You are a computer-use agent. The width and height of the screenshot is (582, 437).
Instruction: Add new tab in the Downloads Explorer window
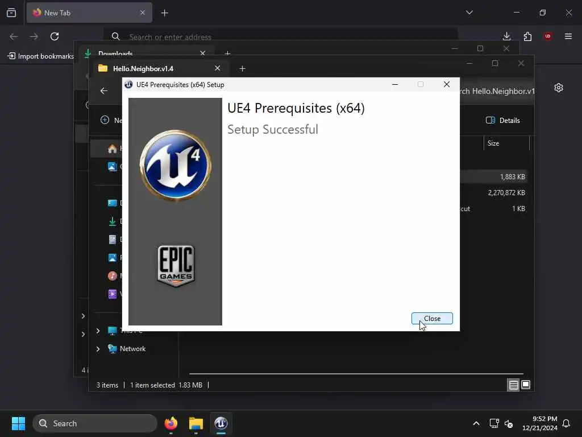click(x=227, y=53)
